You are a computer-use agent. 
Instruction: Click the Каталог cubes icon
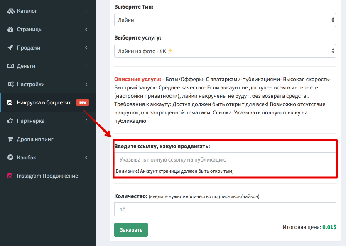pos(10,11)
